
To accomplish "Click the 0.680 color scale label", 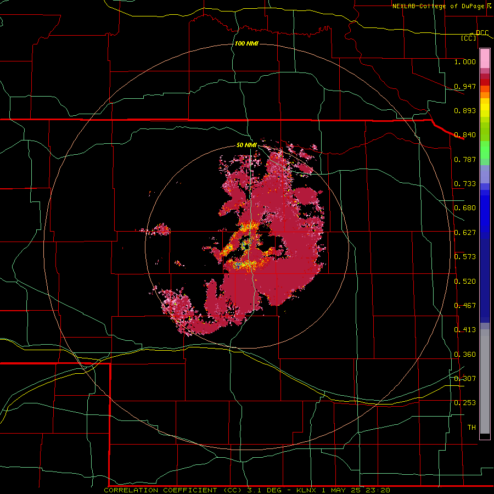I will click(x=465, y=208).
